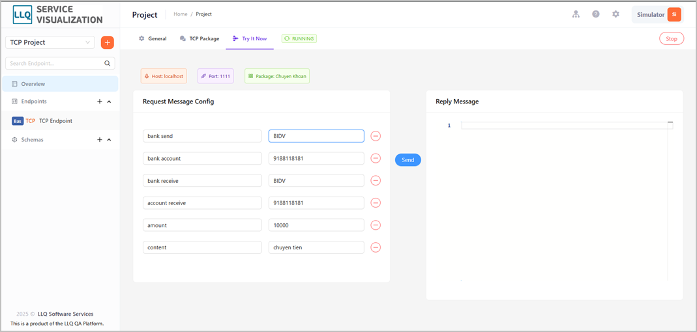The image size is (697, 332).
Task: Click the BIDV value for bank send
Action: [316, 136]
